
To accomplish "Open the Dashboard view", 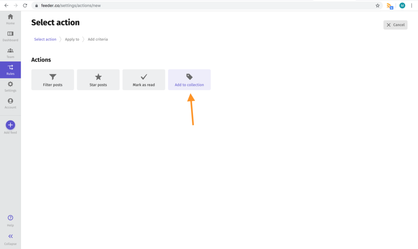I will click(x=10, y=36).
